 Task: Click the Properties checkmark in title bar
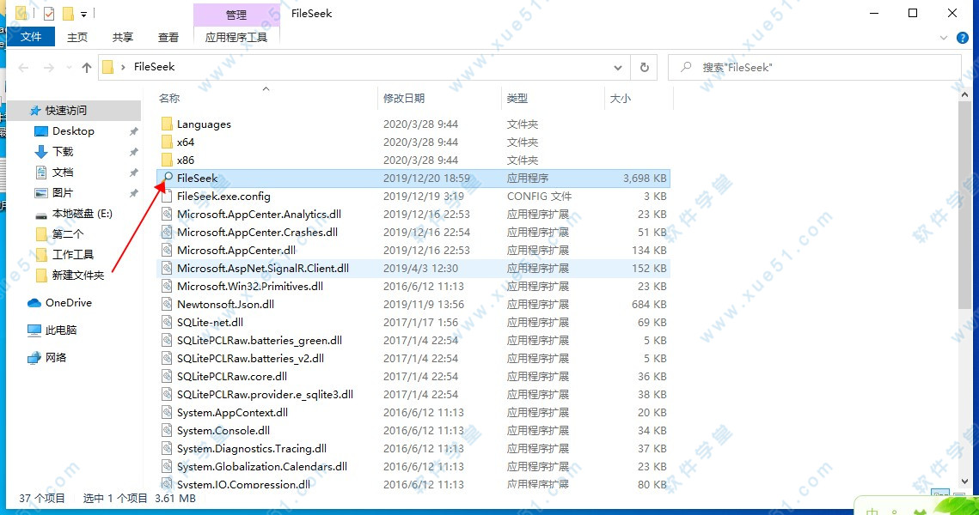(x=49, y=14)
